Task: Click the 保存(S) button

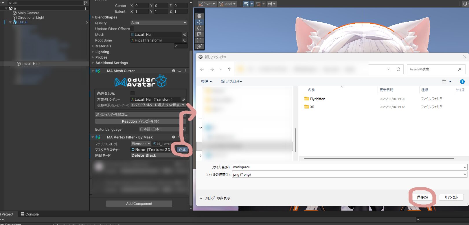Action: [x=422, y=197]
